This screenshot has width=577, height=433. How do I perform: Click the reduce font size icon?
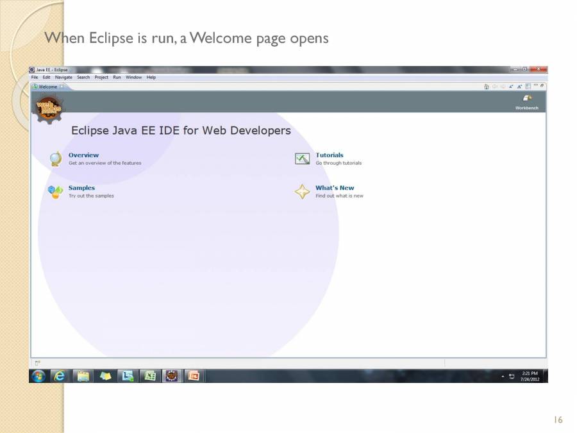click(x=512, y=87)
